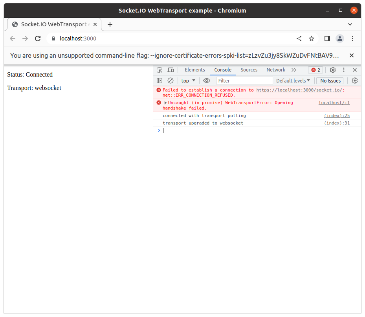Open the Default levels dropdown
Screen dimensions: 365x317
tap(293, 81)
